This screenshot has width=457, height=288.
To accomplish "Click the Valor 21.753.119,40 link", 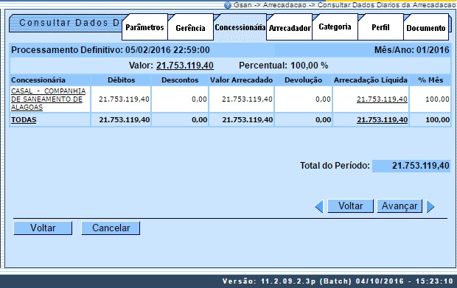I will (x=185, y=66).
